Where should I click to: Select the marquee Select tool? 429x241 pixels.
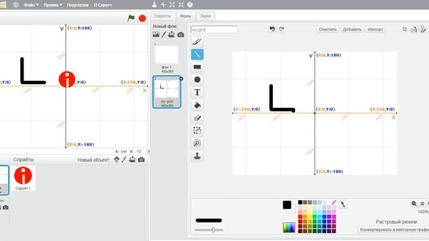coord(197,131)
